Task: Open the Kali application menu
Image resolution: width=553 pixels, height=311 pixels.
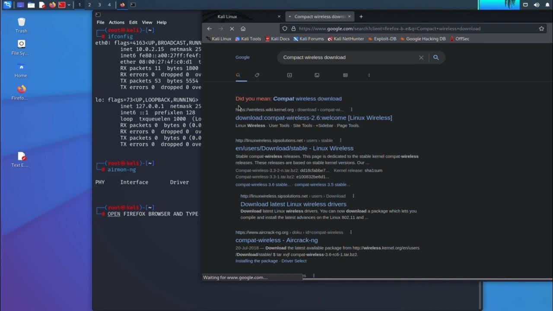Action: [7, 5]
